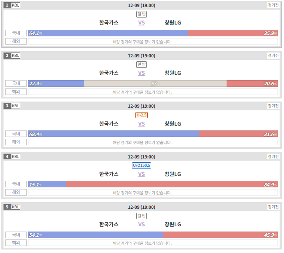Select the 해외 button in match 2
The image size is (284, 253).
(x=16, y=91)
